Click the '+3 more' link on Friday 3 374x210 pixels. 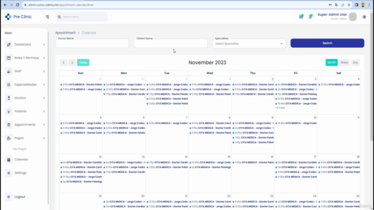(x=280, y=107)
